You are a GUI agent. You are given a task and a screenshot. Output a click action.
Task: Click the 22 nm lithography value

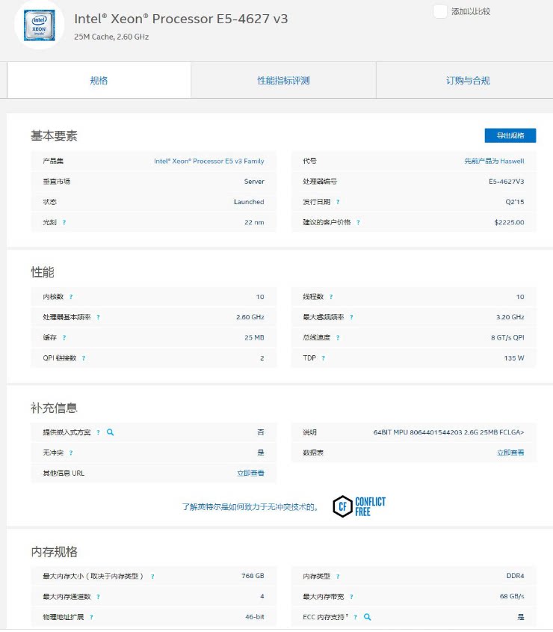click(254, 222)
